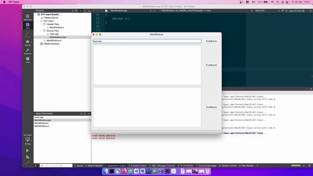
Task: Click the line edit containing 'test text'
Action: pos(147,41)
